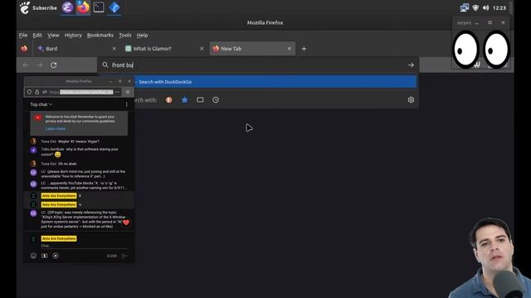Open the three-dot chat options menu
Image resolution: width=531 pixels, height=298 pixels.
[127, 104]
